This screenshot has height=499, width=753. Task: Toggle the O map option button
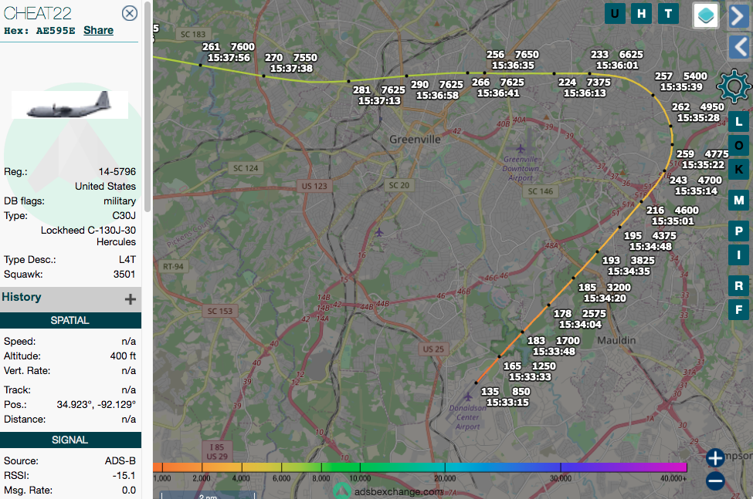coord(739,145)
